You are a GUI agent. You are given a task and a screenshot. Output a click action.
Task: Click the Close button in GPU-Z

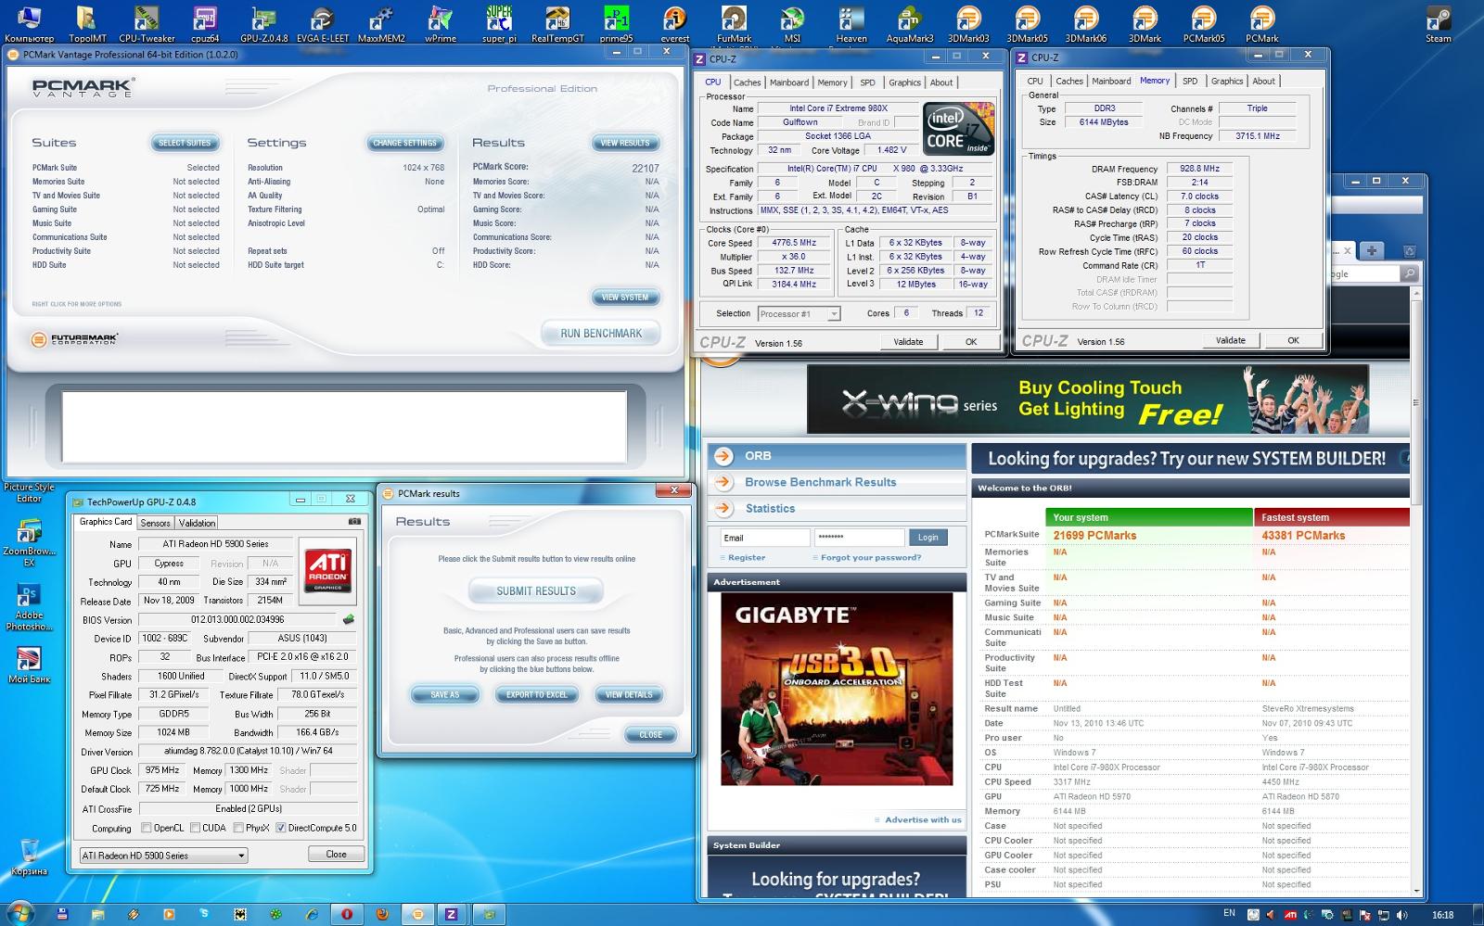[337, 855]
